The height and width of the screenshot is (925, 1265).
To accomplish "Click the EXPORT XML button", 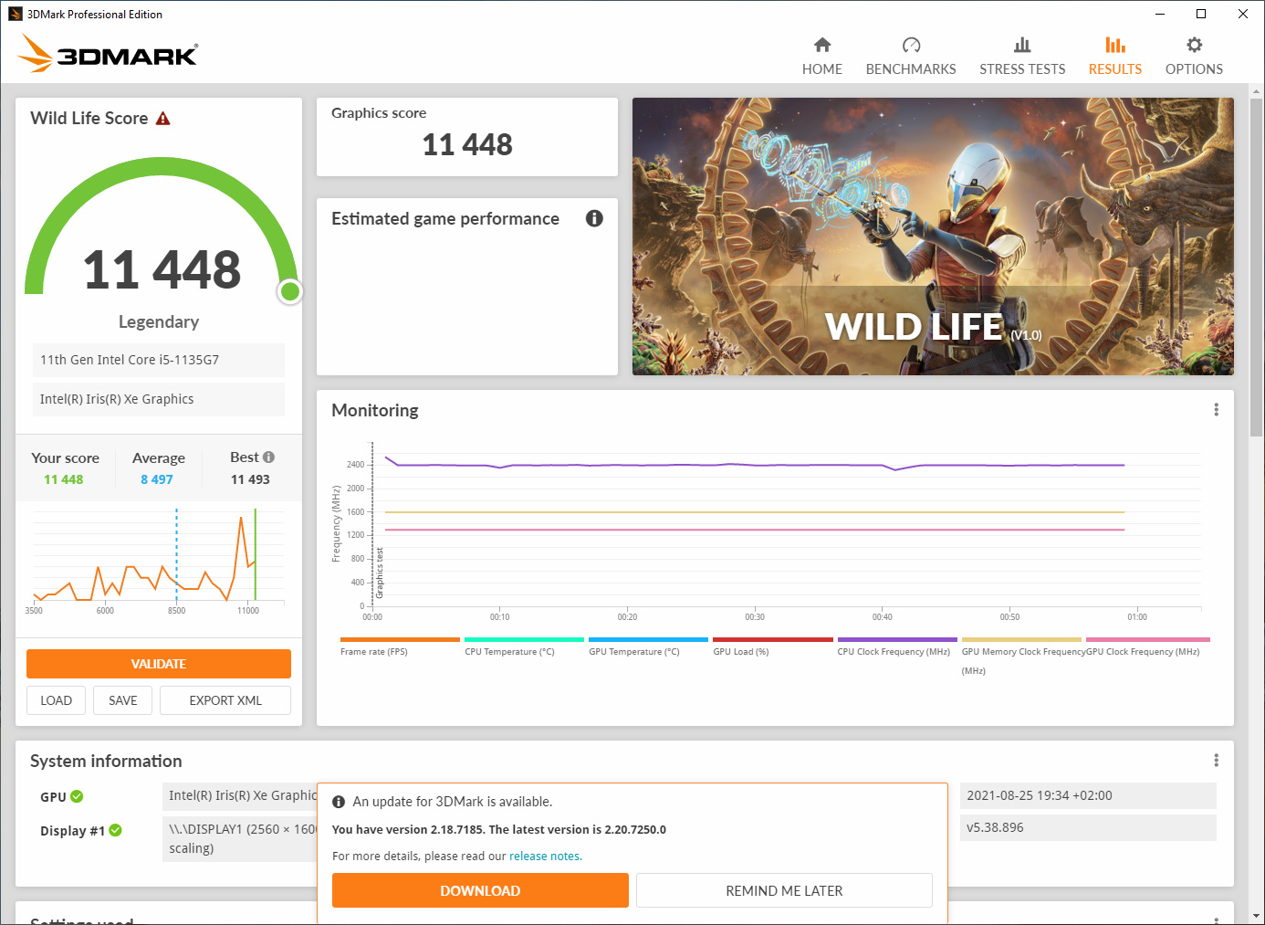I will pos(225,700).
